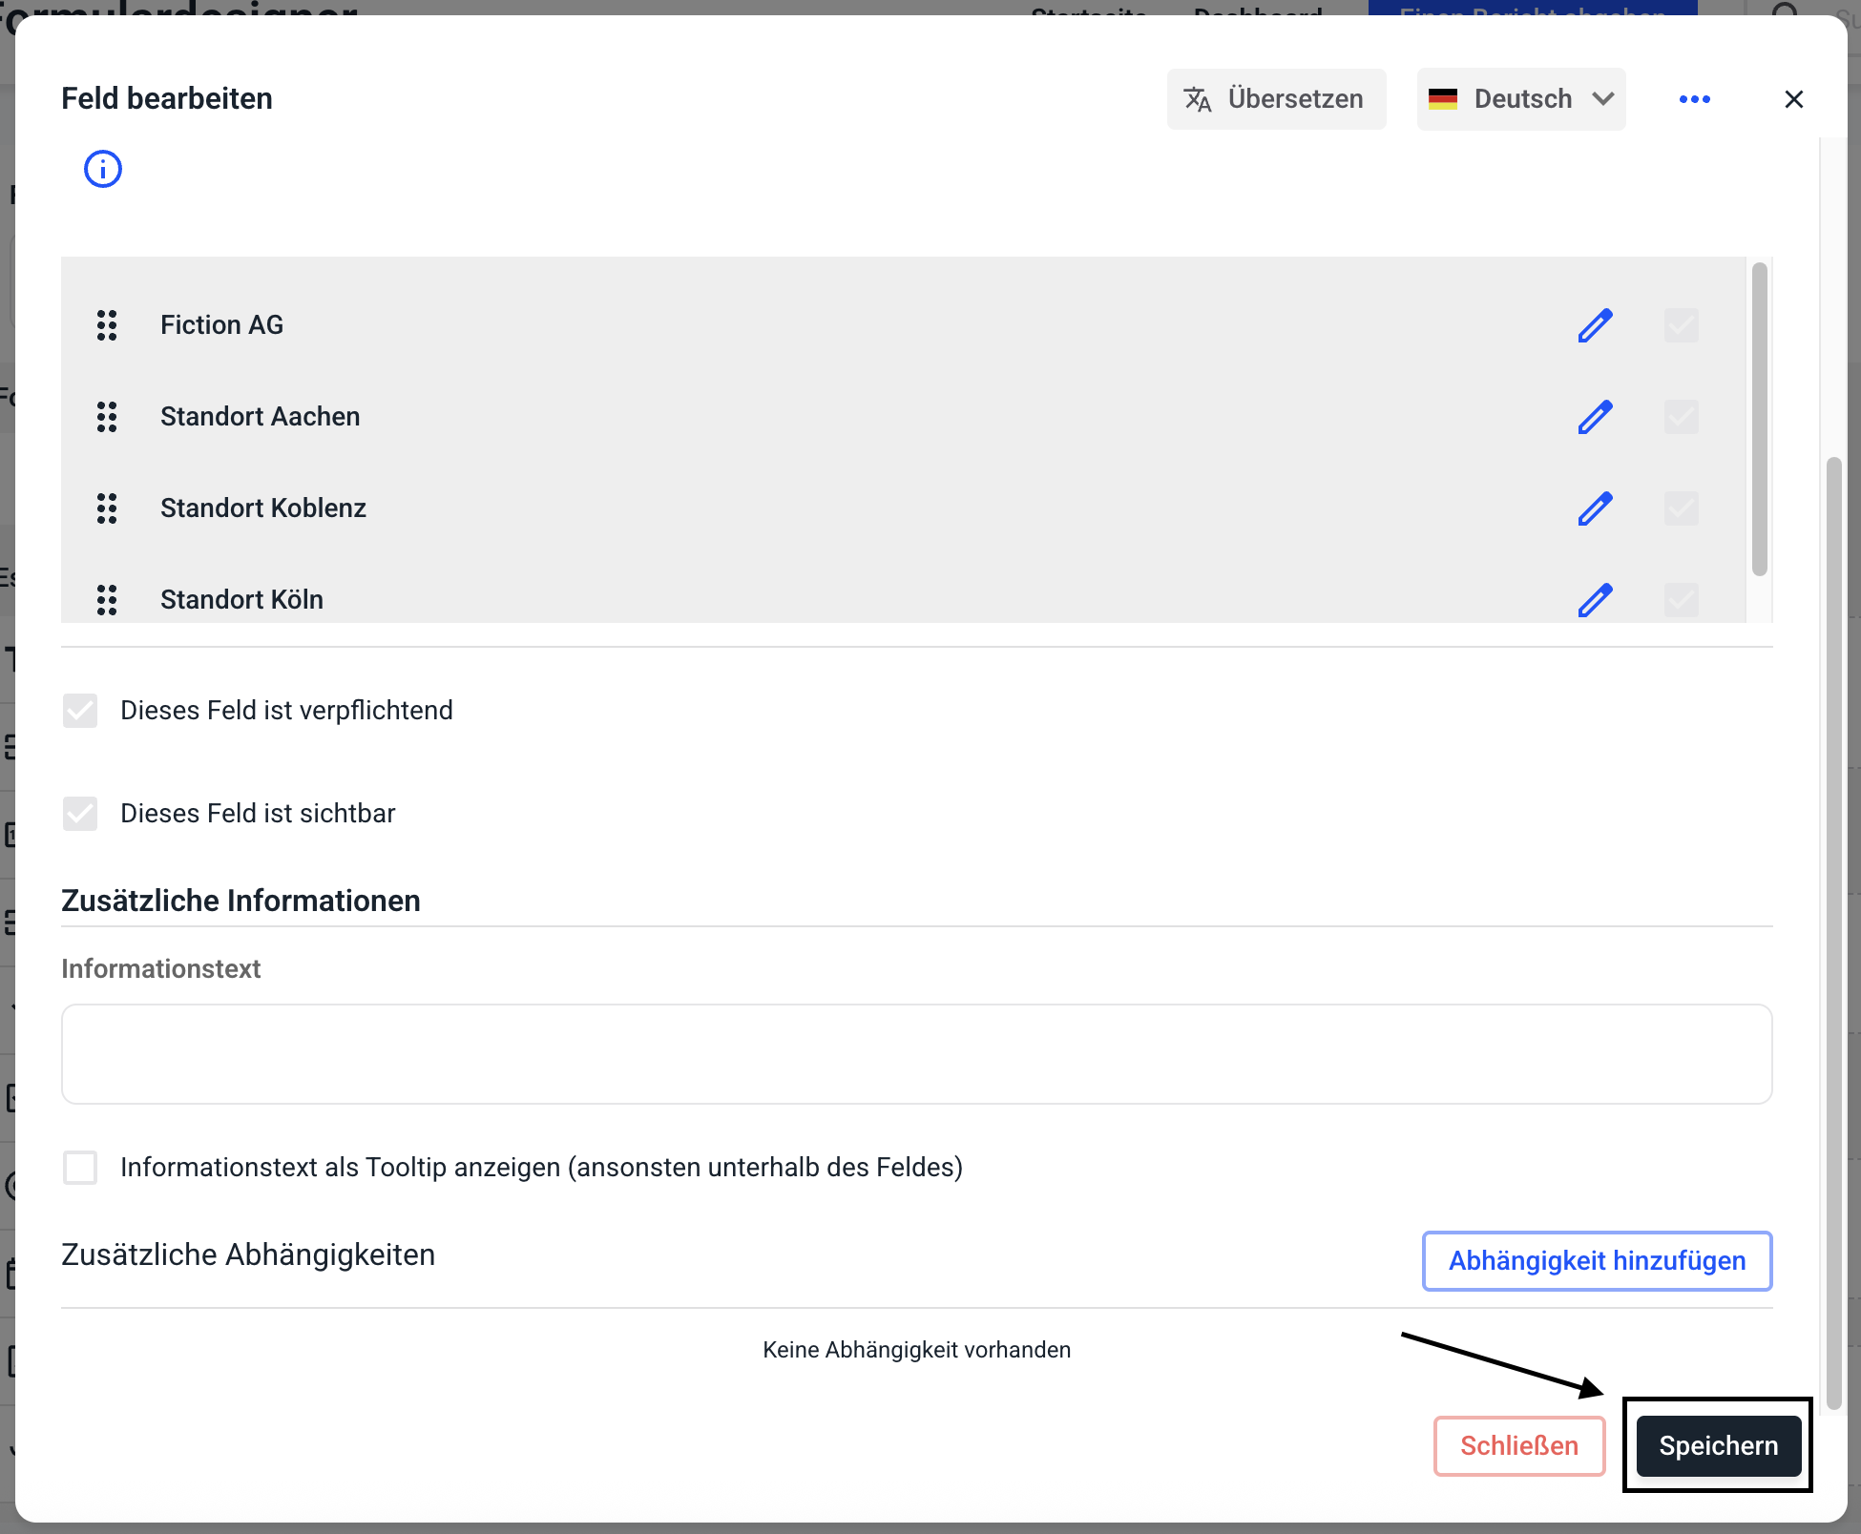Viewport: 1861px width, 1534px height.
Task: Open the Deutsch language dropdown
Action: point(1520,99)
